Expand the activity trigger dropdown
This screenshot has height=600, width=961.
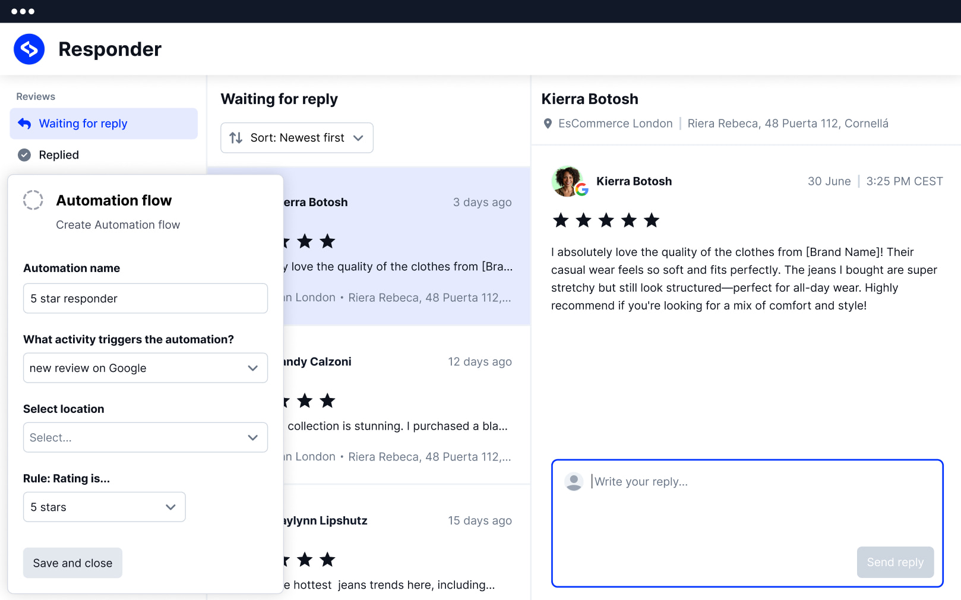point(146,368)
